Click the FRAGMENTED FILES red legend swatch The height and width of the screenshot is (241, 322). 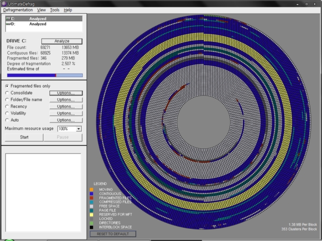[91, 198]
